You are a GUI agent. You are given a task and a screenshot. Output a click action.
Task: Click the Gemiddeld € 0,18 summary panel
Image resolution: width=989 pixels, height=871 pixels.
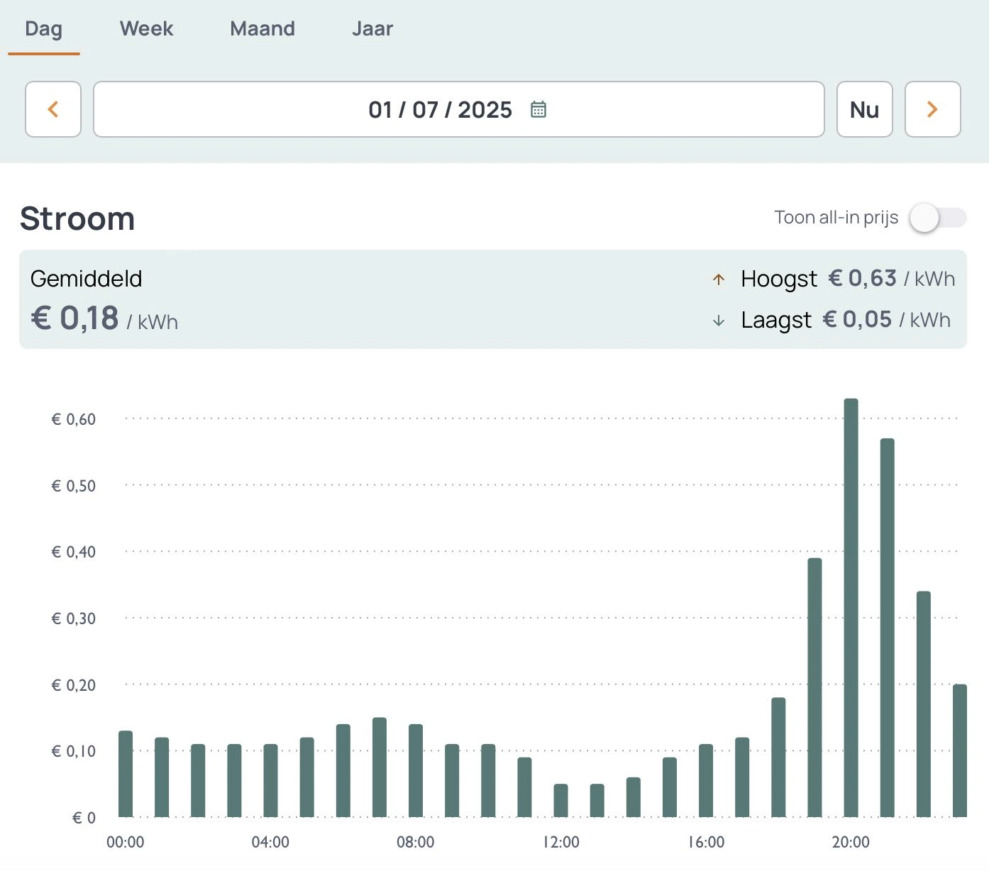tap(103, 301)
